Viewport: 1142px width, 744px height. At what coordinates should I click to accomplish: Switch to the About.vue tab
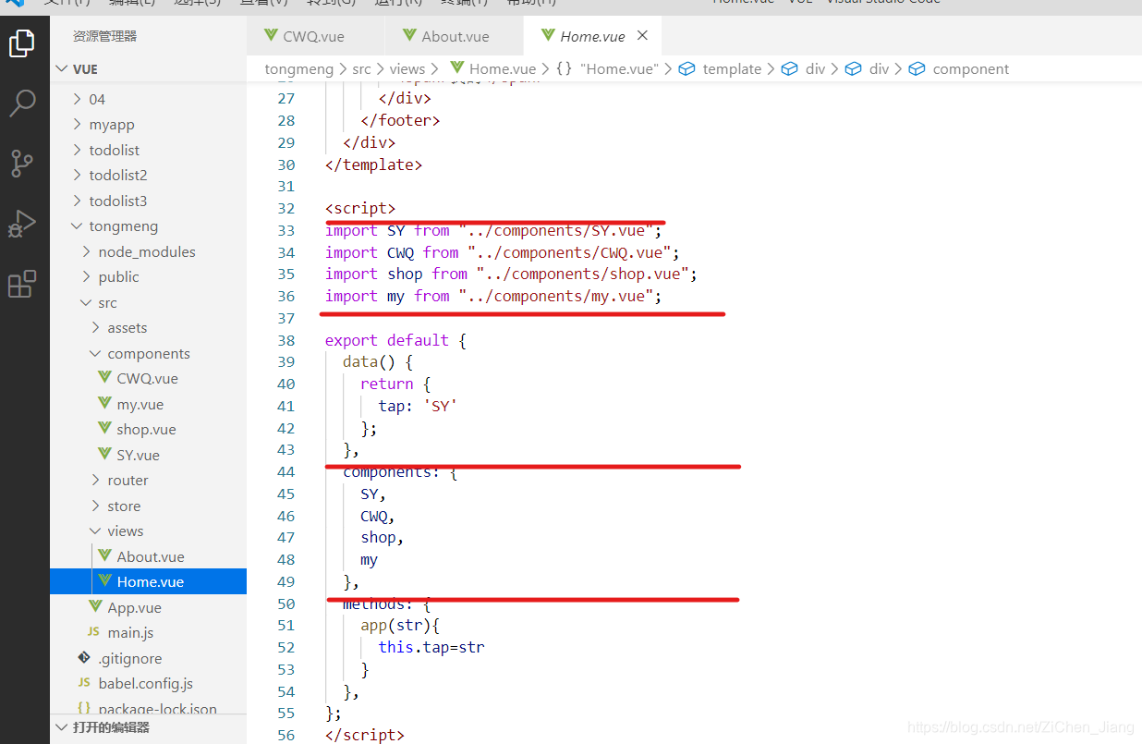454,36
